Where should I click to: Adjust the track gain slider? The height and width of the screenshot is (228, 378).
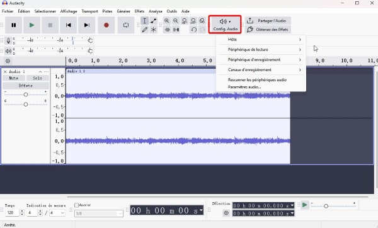click(26, 94)
